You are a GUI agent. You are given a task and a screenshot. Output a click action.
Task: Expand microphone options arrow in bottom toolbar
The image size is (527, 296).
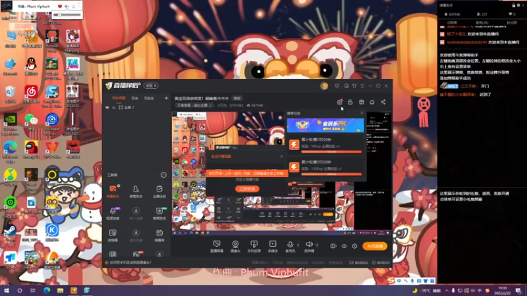point(298,245)
